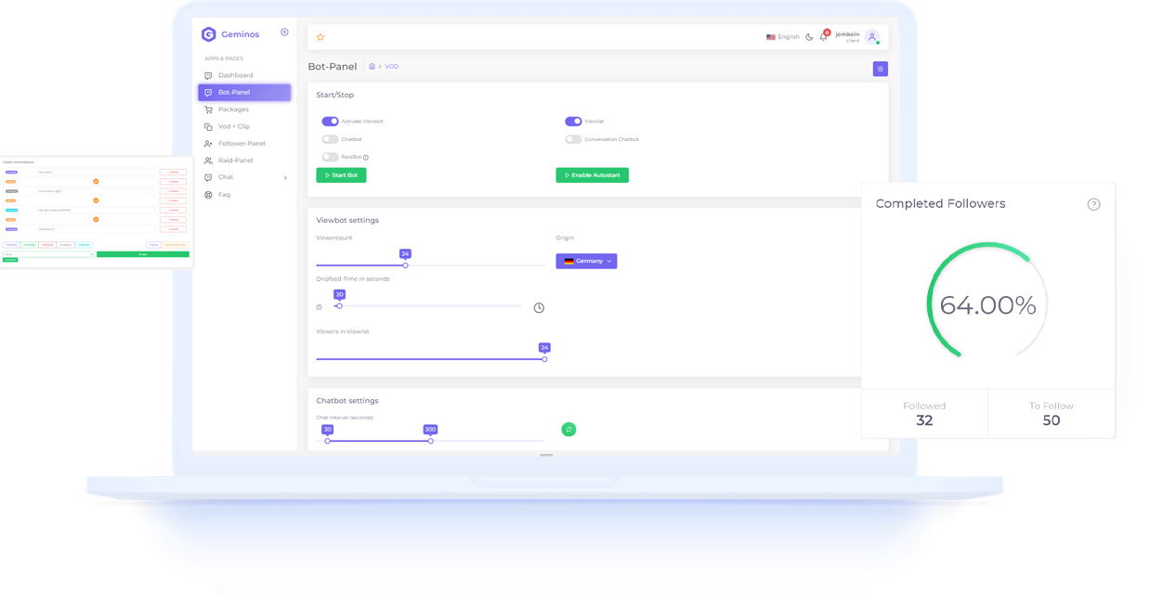Click the favorites star icon in top bar

coord(320,37)
